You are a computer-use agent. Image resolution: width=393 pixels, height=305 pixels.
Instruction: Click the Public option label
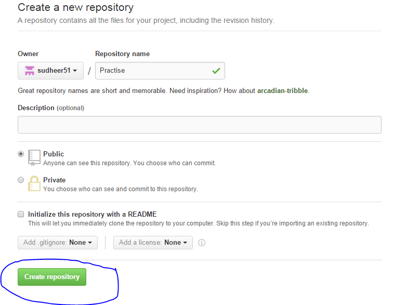click(x=54, y=154)
